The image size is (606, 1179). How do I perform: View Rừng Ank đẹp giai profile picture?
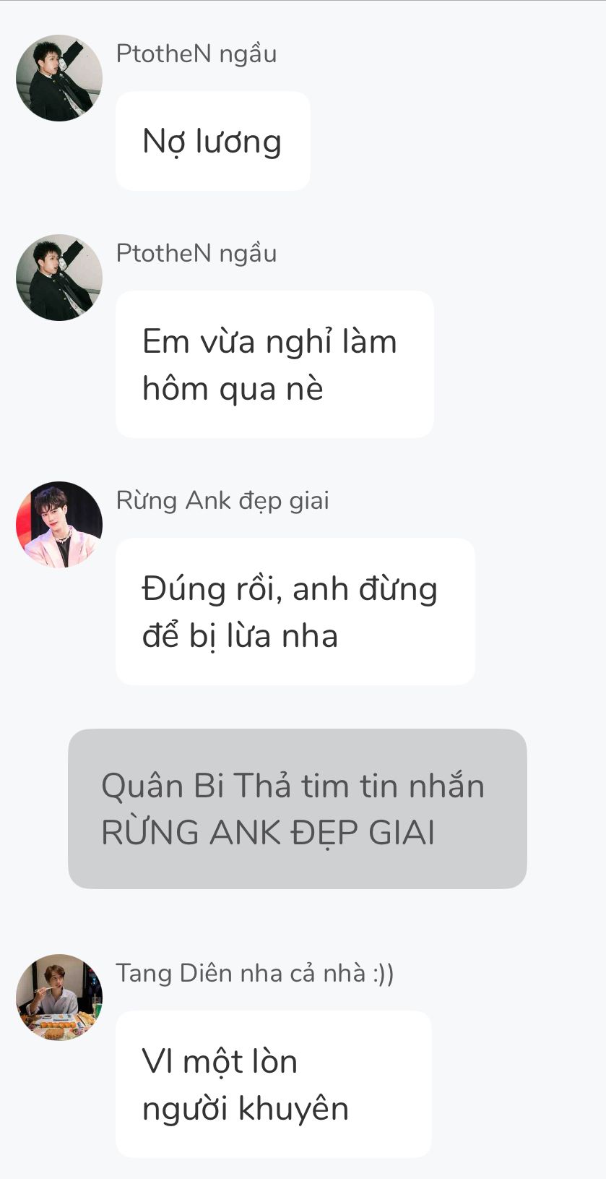coord(59,525)
